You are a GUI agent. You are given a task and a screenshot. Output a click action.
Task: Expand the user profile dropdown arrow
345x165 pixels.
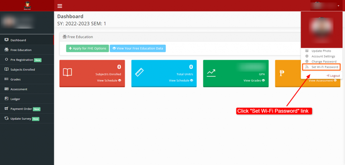(338, 6)
